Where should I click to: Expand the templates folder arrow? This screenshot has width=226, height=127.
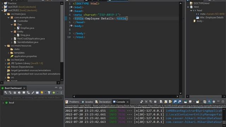(8, 53)
